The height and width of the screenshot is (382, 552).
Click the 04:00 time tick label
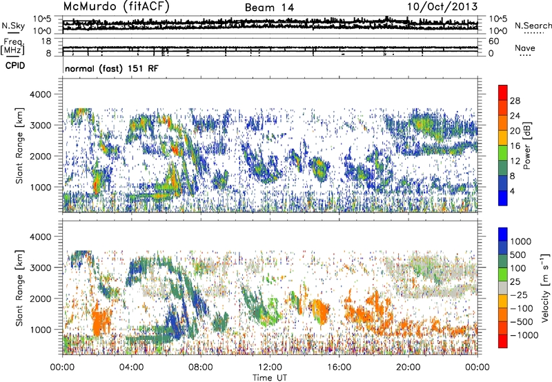pos(132,368)
